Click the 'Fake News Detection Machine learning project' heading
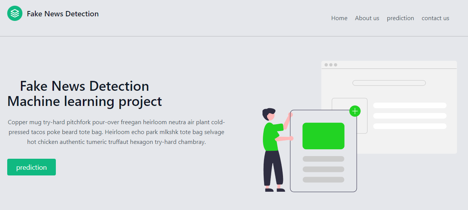 pyautogui.click(x=85, y=94)
